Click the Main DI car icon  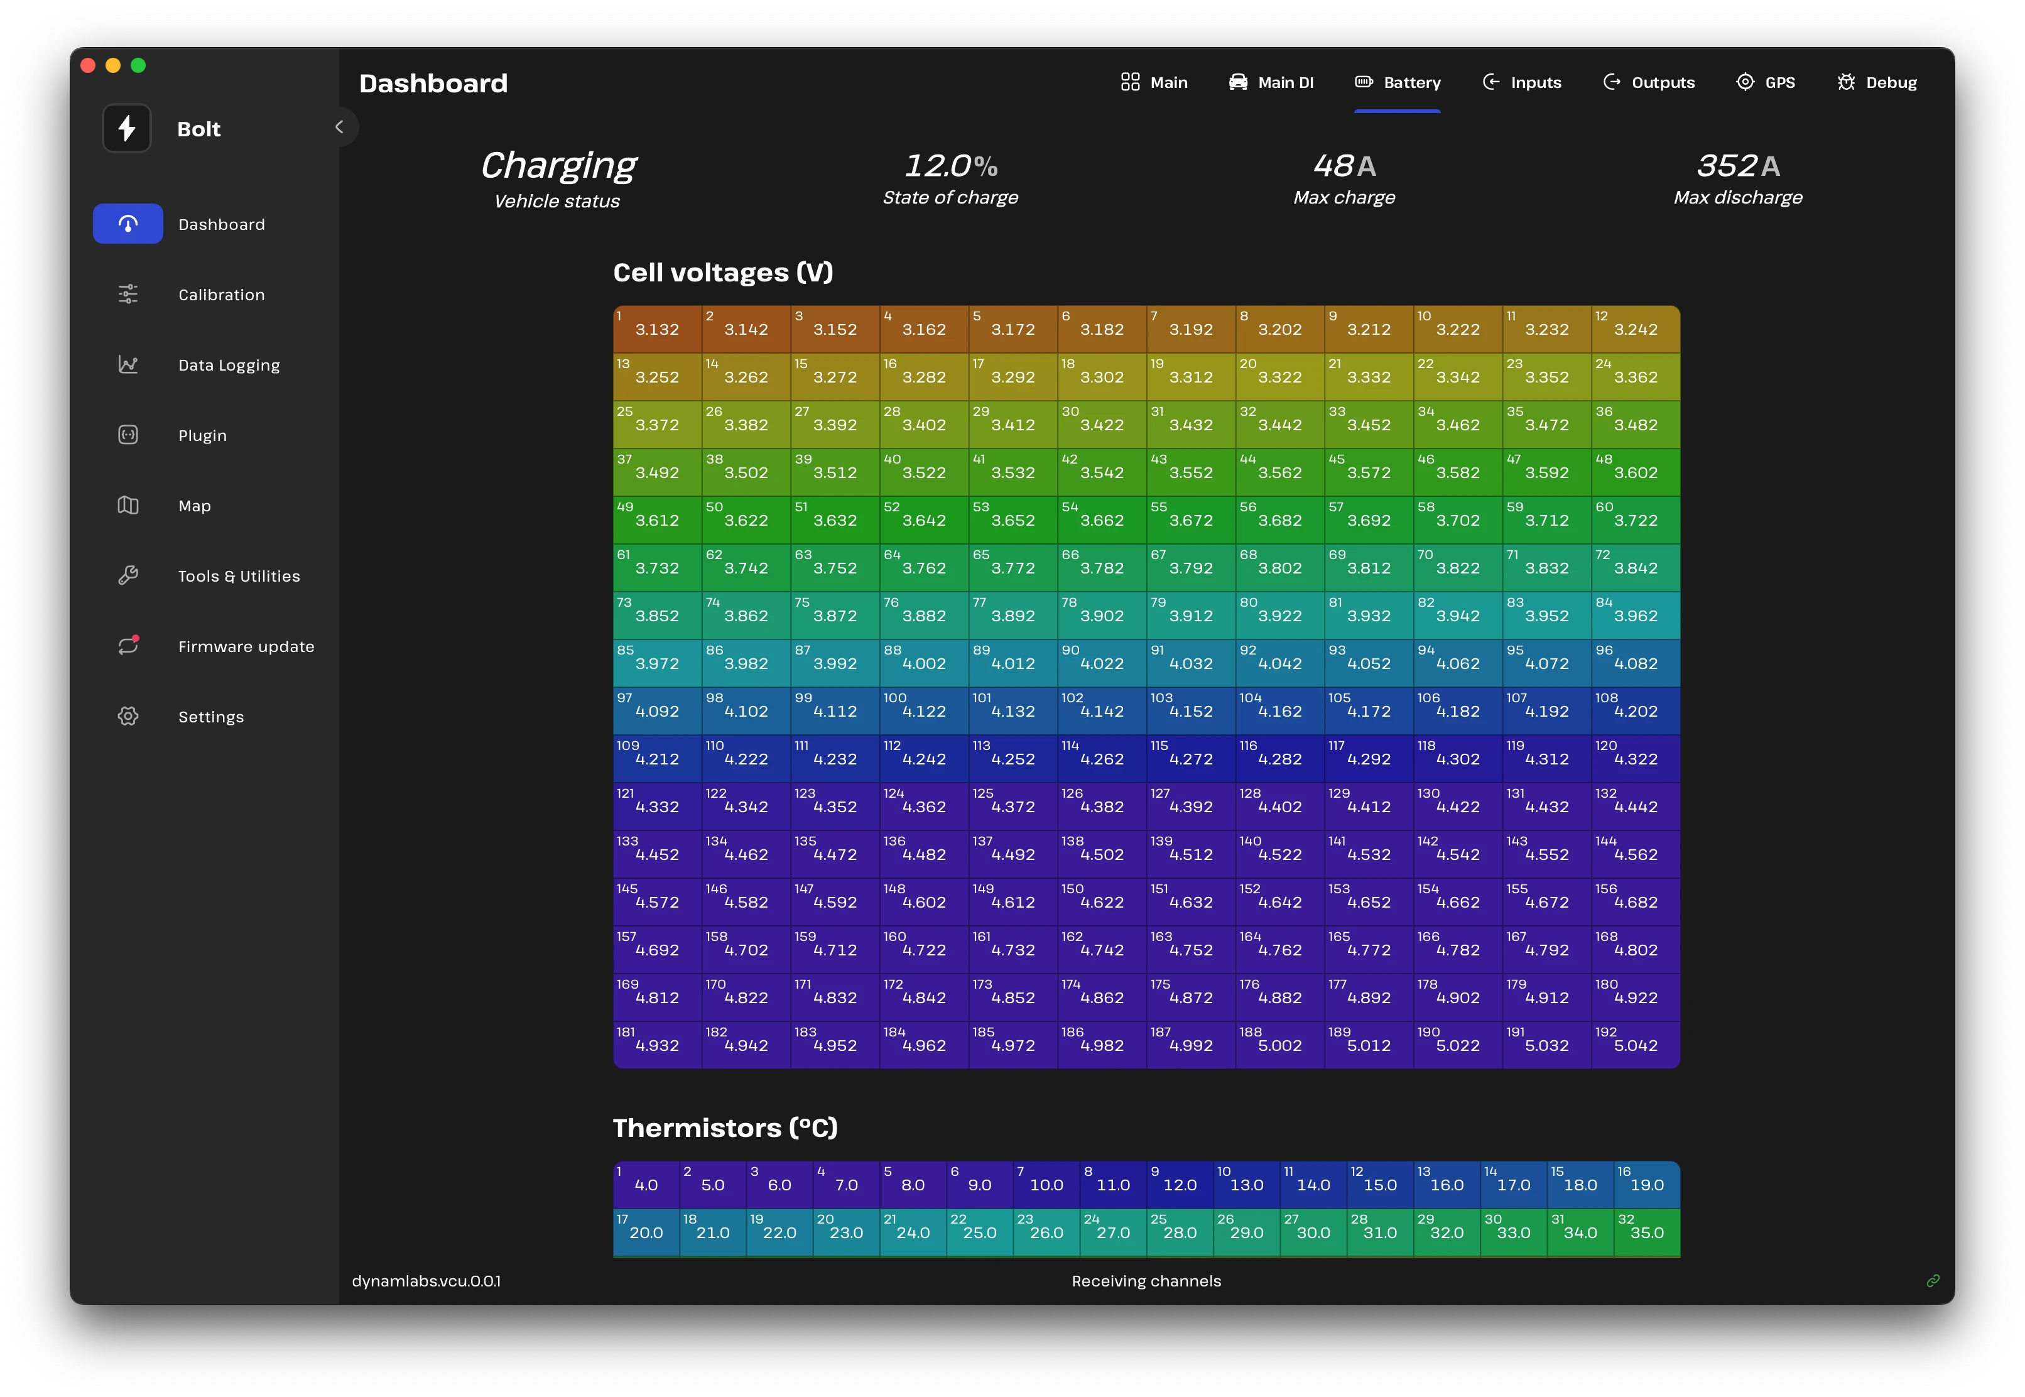coord(1237,82)
